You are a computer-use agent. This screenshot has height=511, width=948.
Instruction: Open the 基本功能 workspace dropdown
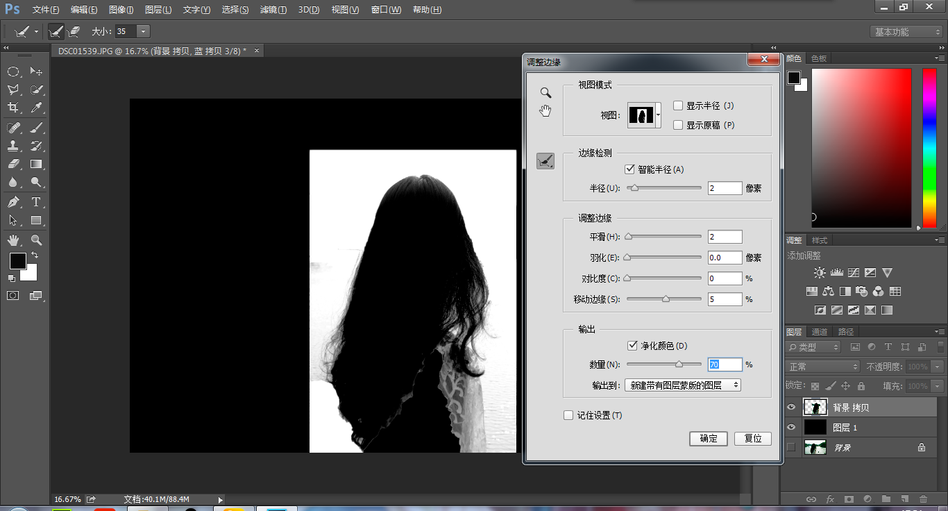(906, 32)
